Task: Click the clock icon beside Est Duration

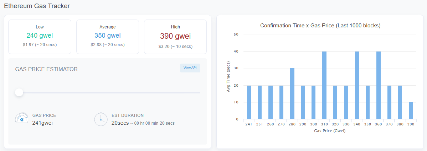Action: pos(101,119)
